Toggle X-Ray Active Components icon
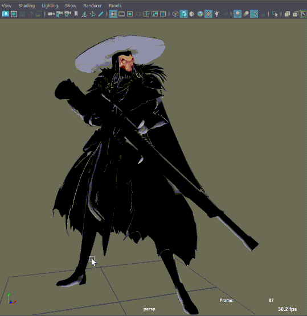 click(296, 14)
